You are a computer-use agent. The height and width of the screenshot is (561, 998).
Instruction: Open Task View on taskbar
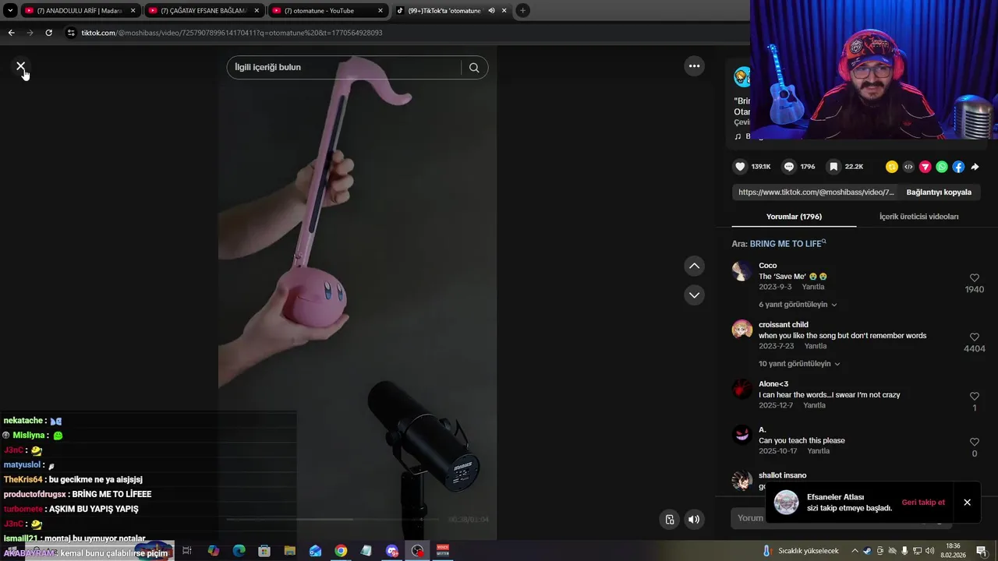pyautogui.click(x=187, y=551)
